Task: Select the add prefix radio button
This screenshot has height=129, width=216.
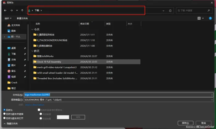Action: 41,114
